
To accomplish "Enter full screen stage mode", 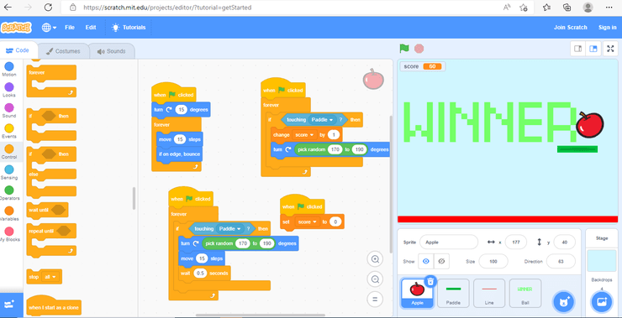I will (610, 49).
